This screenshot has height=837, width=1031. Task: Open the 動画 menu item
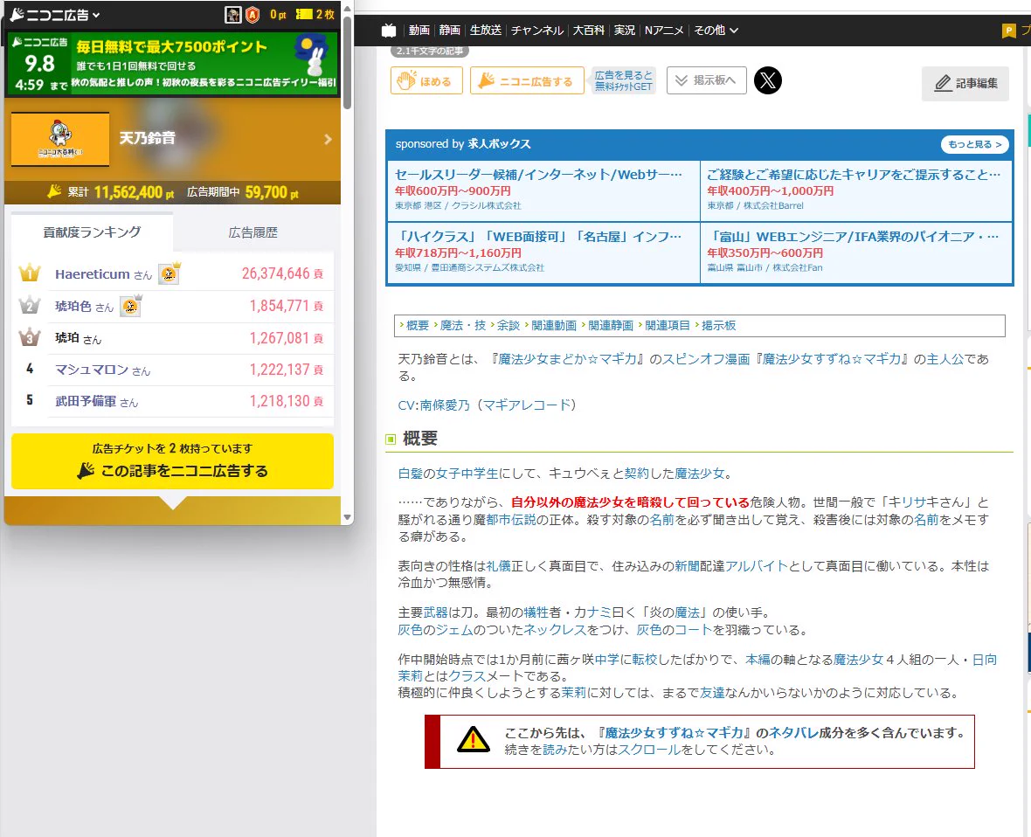click(419, 31)
